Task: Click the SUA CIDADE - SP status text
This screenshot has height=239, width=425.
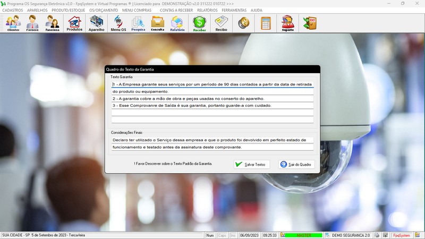Action: click(x=44, y=235)
